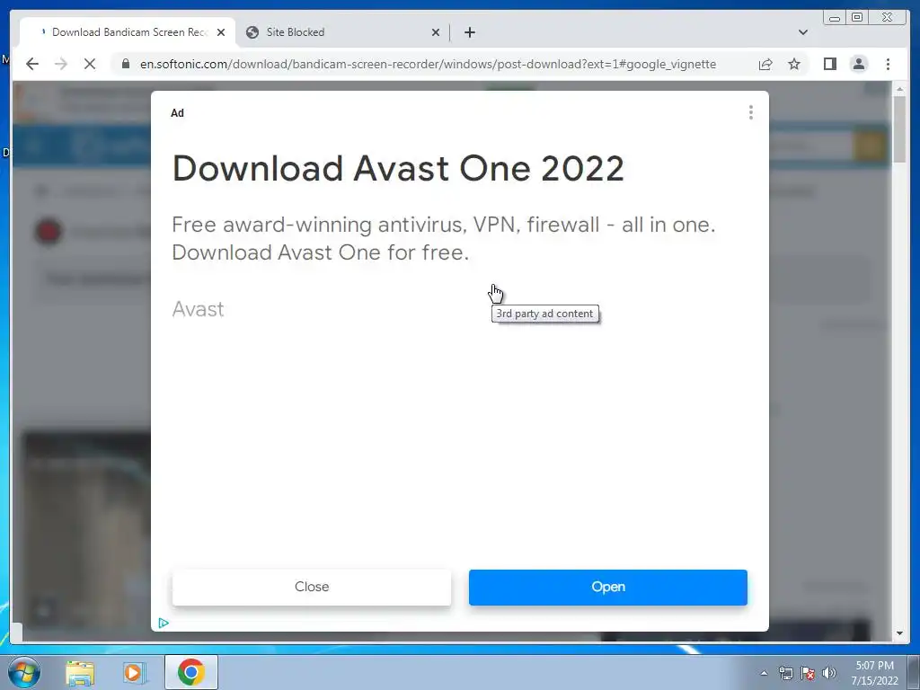Show hidden tray icons
The height and width of the screenshot is (690, 920).
(764, 673)
